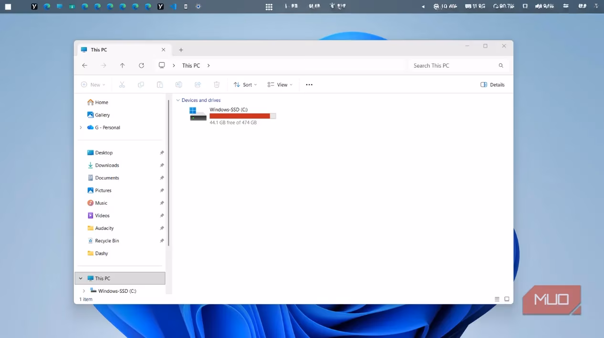Click the Back navigation button
Screen dimensions: 604x338
84,65
